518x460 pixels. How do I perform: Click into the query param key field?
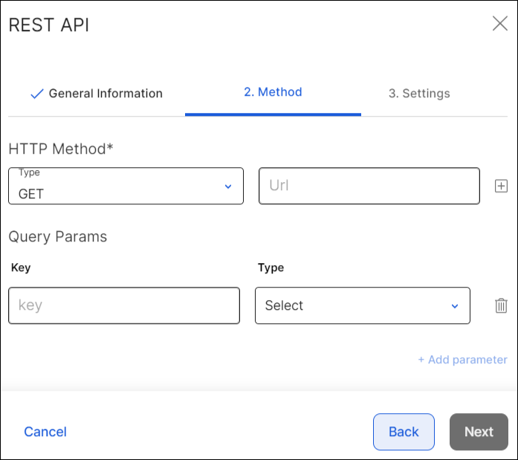coord(124,305)
